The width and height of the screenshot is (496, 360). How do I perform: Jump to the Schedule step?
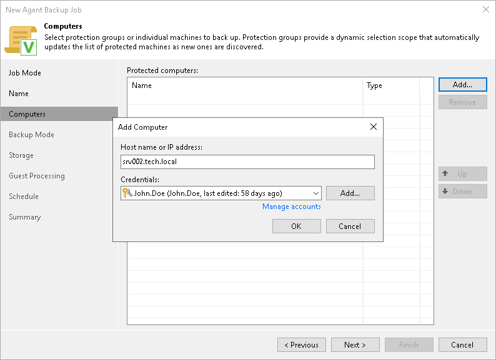[24, 197]
